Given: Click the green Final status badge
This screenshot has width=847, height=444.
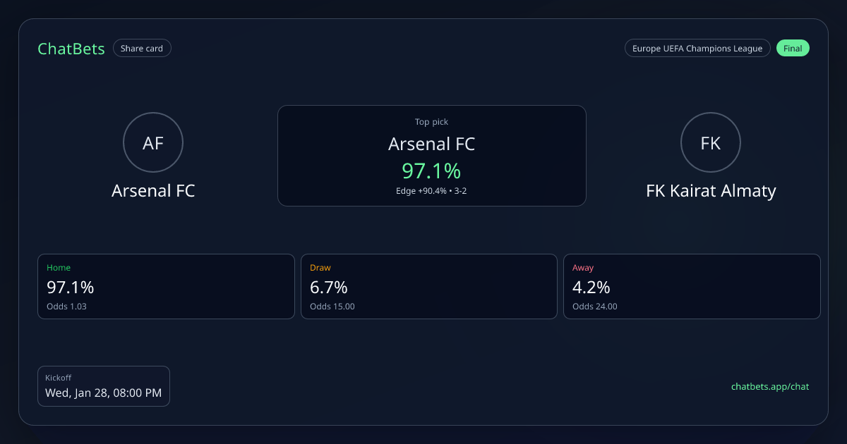Looking at the screenshot, I should tap(793, 49).
